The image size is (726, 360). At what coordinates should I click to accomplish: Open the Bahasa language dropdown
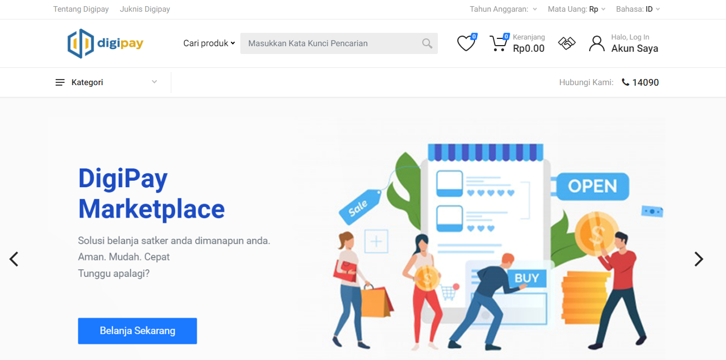tap(638, 9)
